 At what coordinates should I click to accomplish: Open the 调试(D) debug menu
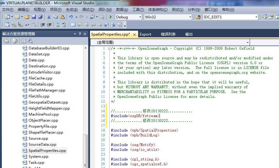pos(88,10)
